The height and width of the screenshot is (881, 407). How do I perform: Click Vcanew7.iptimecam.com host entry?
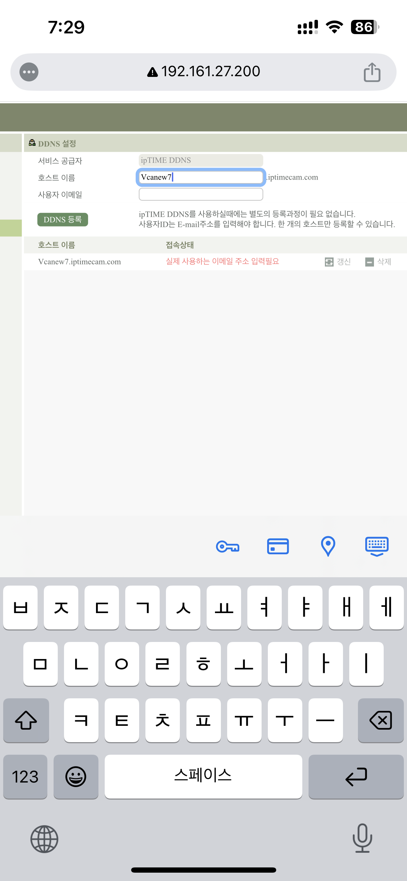click(79, 262)
